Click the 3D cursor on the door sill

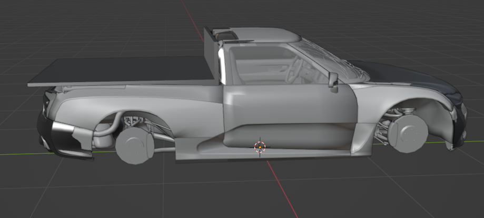[260, 147]
